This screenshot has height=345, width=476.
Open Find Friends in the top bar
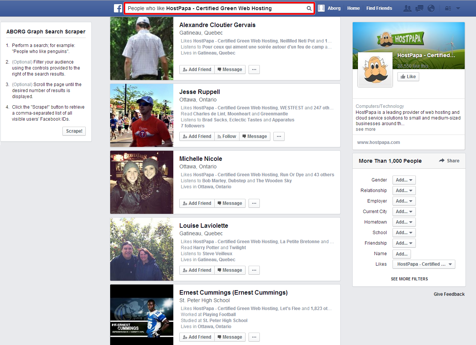(379, 8)
